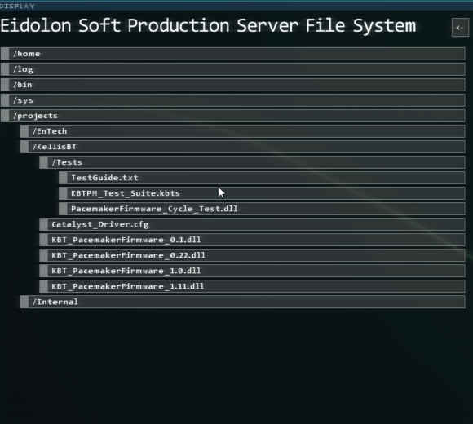Select KBT_PacemakerFirmware_0.22.dll
Screen dimensions: 473x424
pyautogui.click(x=252, y=255)
